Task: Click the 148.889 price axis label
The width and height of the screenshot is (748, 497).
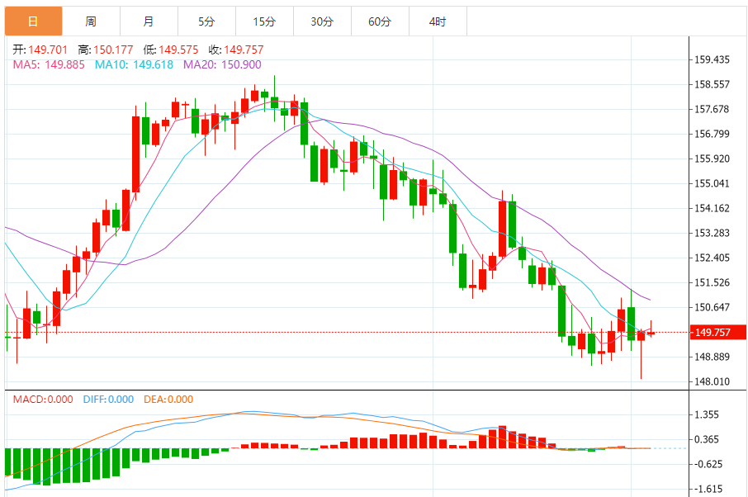Action: pyautogui.click(x=712, y=357)
